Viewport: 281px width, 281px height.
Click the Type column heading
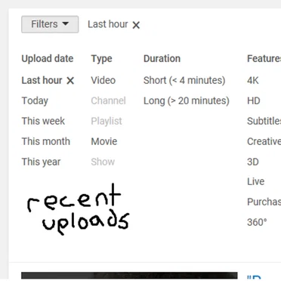[101, 59]
